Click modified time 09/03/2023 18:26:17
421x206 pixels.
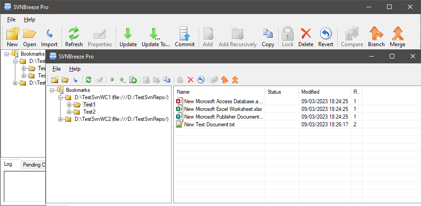pyautogui.click(x=325, y=125)
